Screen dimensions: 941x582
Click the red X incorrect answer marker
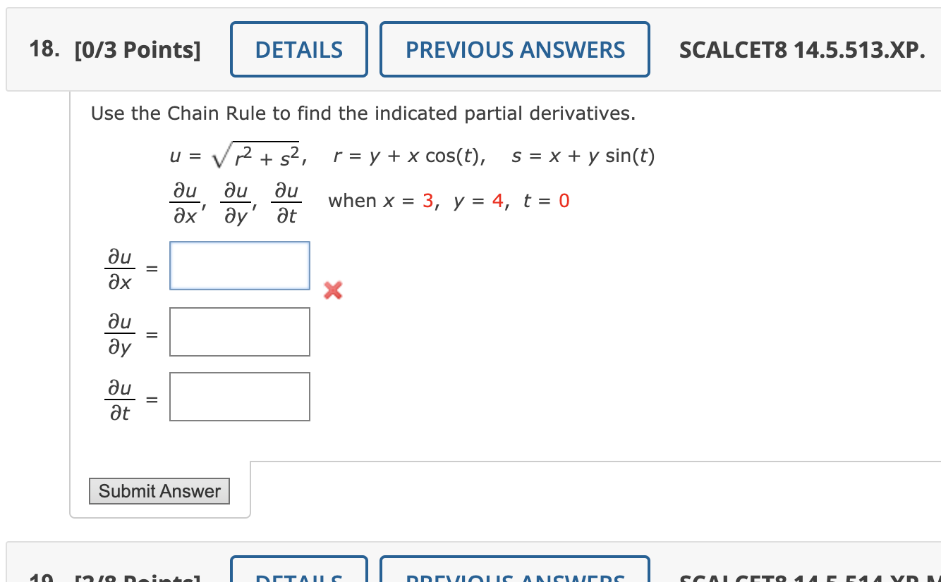pyautogui.click(x=332, y=290)
